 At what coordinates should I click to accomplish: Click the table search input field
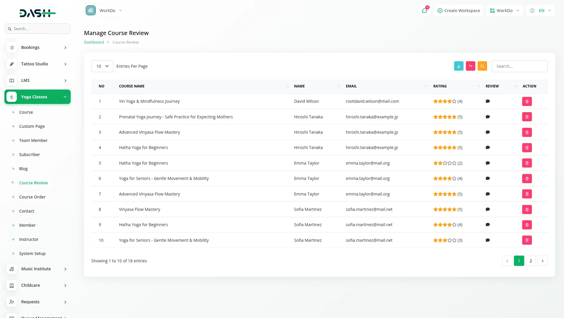[519, 66]
